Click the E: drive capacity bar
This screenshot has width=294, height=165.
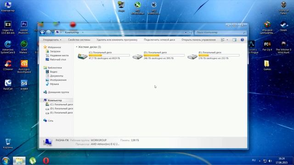(219, 55)
